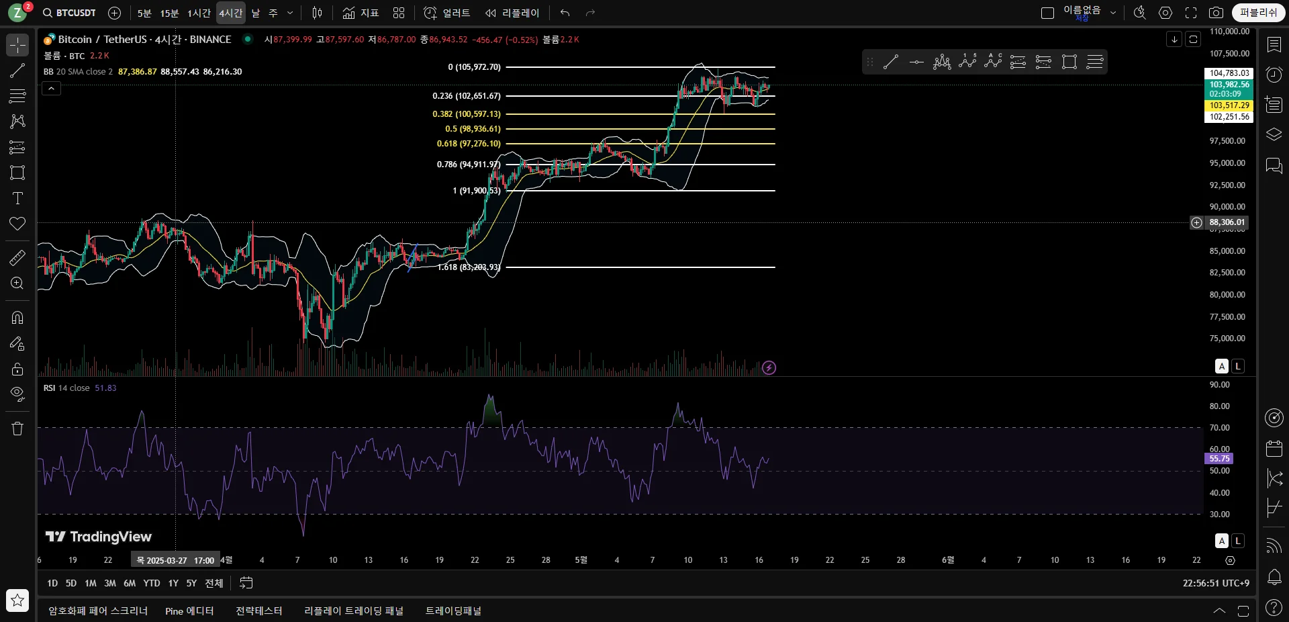Screen dimensions: 1289x622
Task: Open notifications bell in right sidebar
Action: 1274,576
